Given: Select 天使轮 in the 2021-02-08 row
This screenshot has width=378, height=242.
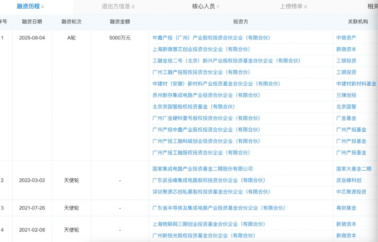Looking at the screenshot, I should [71, 230].
